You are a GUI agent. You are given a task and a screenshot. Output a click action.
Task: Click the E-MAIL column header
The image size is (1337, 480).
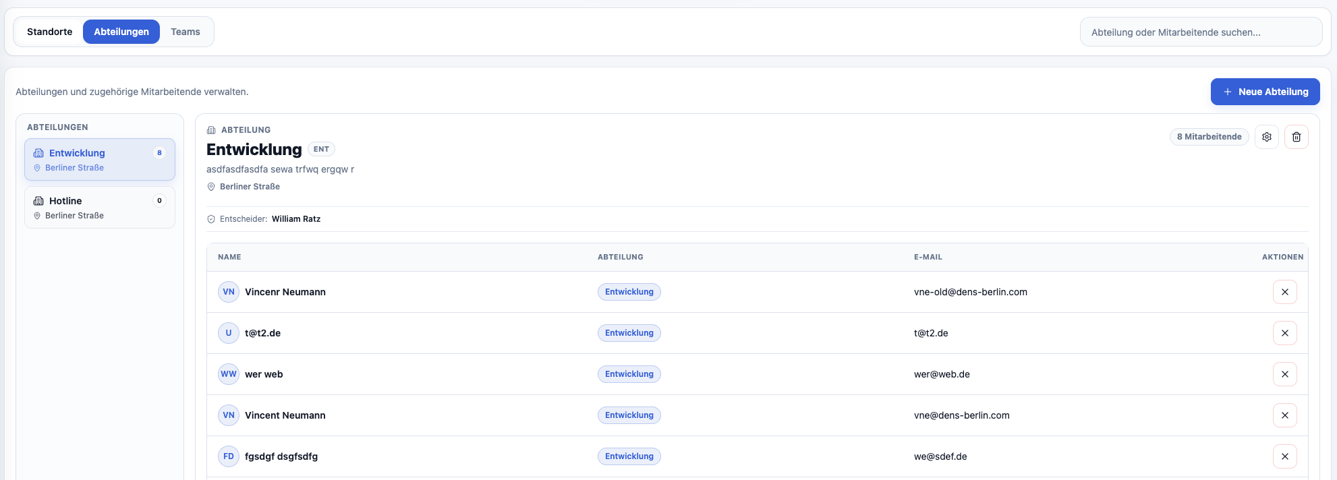pos(928,257)
